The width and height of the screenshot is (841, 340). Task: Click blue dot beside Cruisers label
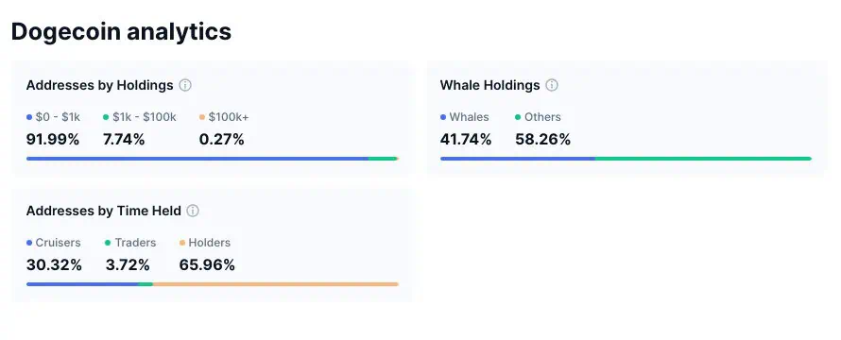click(x=29, y=243)
